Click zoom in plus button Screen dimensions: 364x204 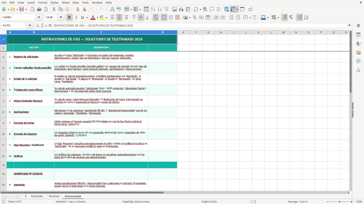pyautogui.click(x=352, y=202)
